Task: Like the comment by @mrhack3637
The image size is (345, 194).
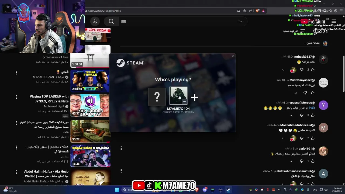Action: [x=313, y=70]
